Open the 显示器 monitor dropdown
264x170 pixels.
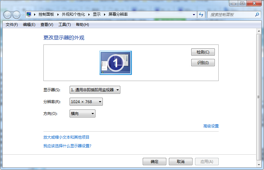point(95,90)
